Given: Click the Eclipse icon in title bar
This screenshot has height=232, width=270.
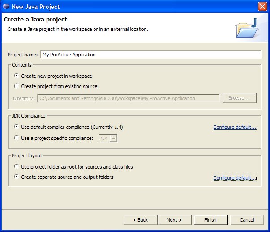Looking at the screenshot, I should coord(6,7).
